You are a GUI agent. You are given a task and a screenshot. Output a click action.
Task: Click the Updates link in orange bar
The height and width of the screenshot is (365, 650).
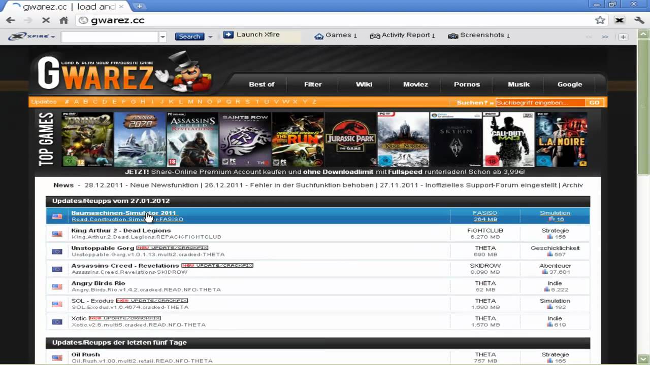44,102
